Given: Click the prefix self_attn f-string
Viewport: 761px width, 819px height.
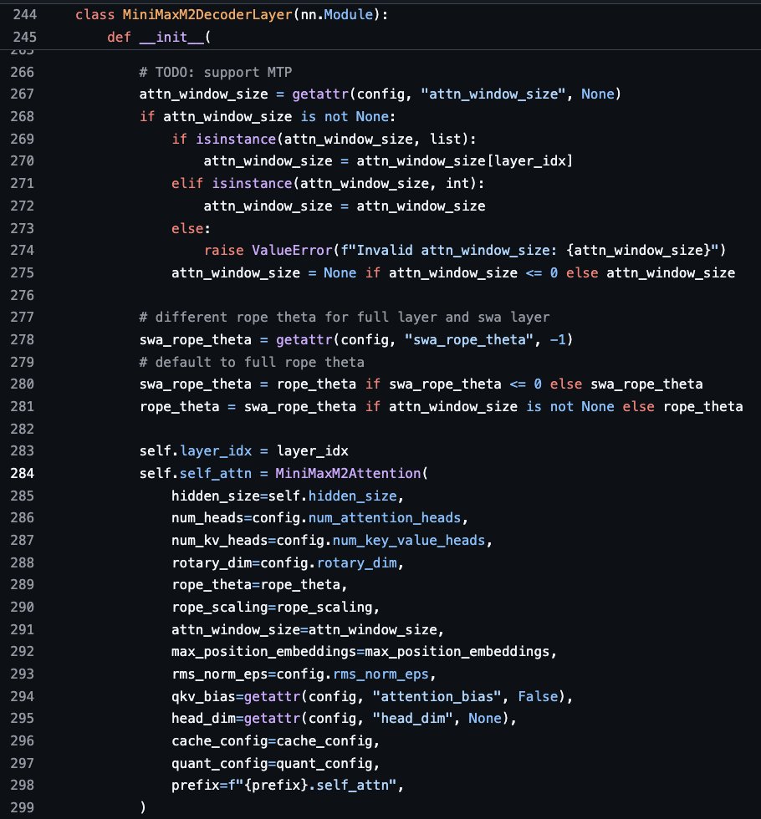Looking at the screenshot, I should pos(312,785).
